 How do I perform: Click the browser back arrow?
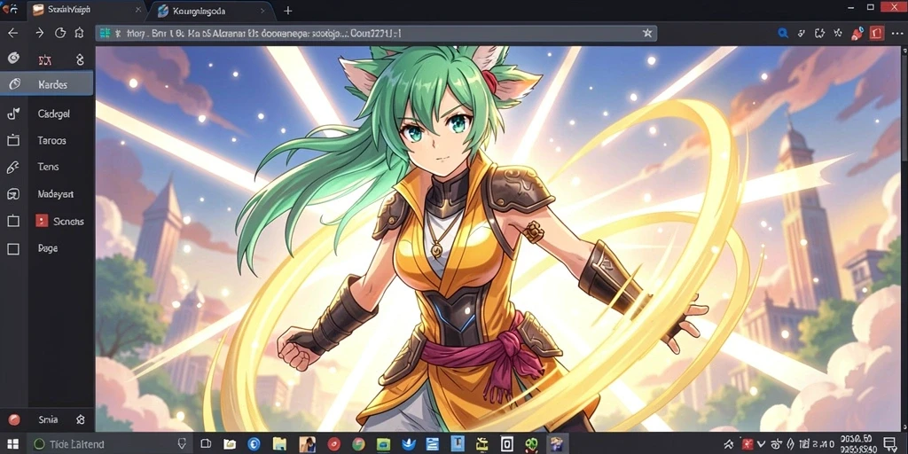click(12, 33)
